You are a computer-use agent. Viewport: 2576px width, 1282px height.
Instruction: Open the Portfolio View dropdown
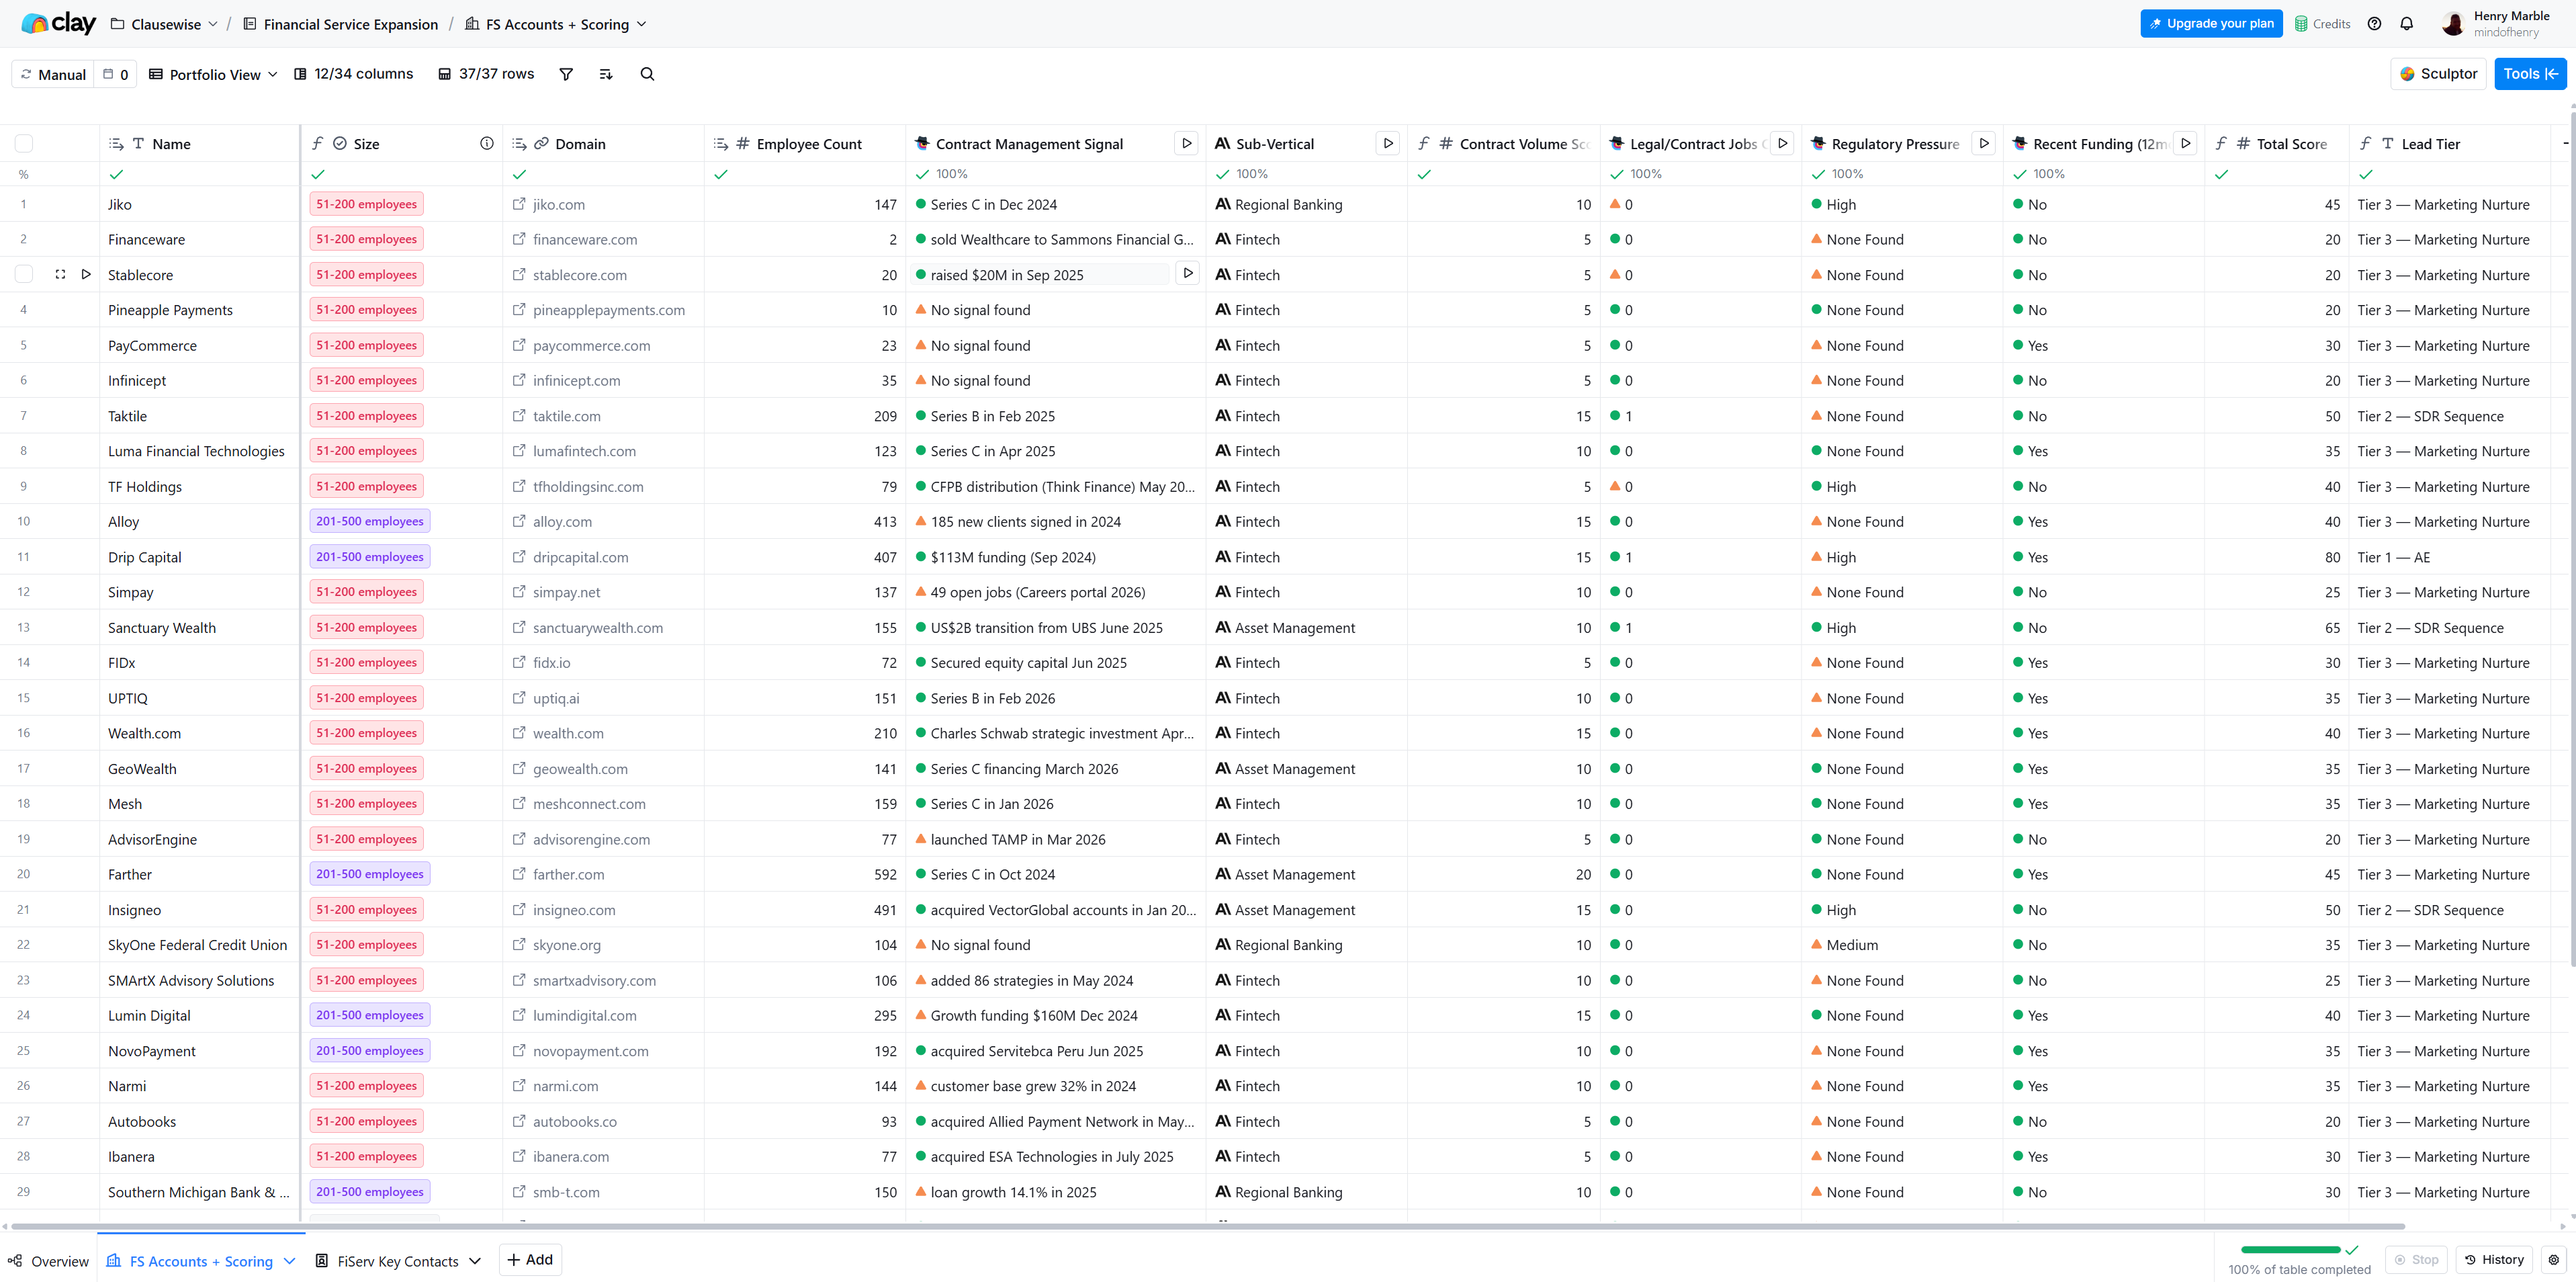pos(213,74)
